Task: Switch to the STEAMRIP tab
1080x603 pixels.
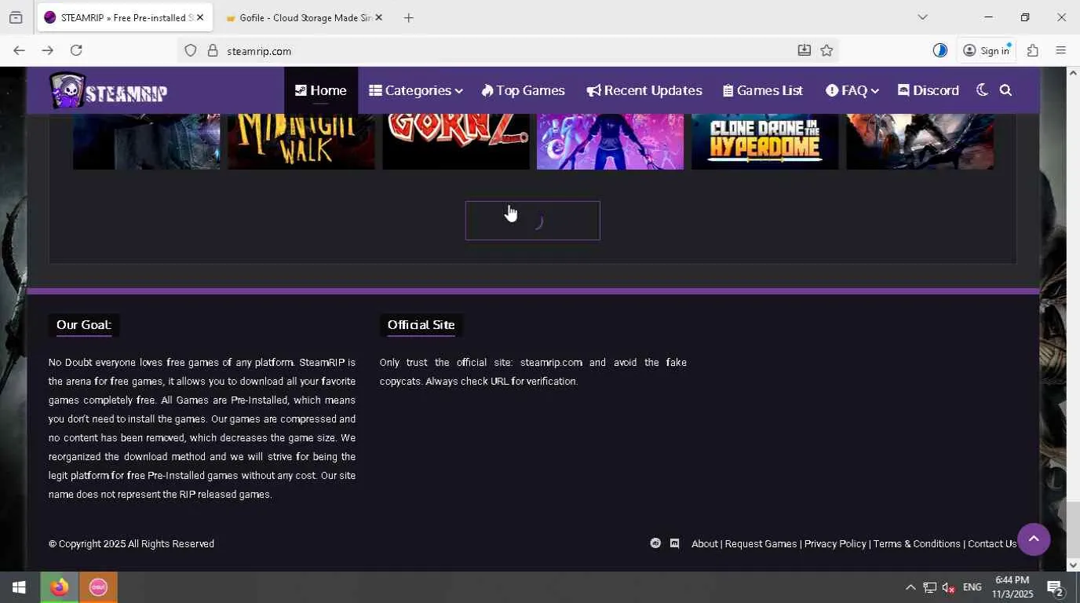Action: 125,17
